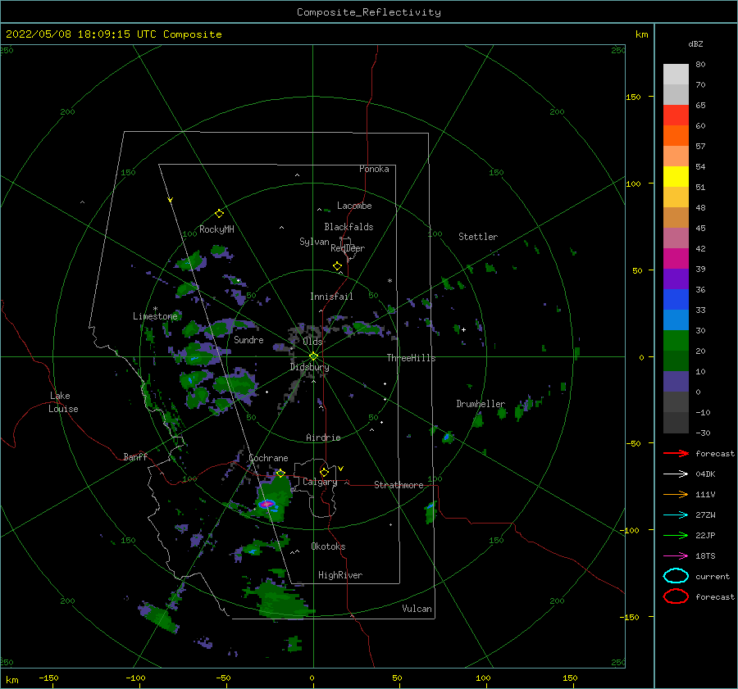Click the ThreeHills label
The image size is (738, 689).
coord(412,358)
